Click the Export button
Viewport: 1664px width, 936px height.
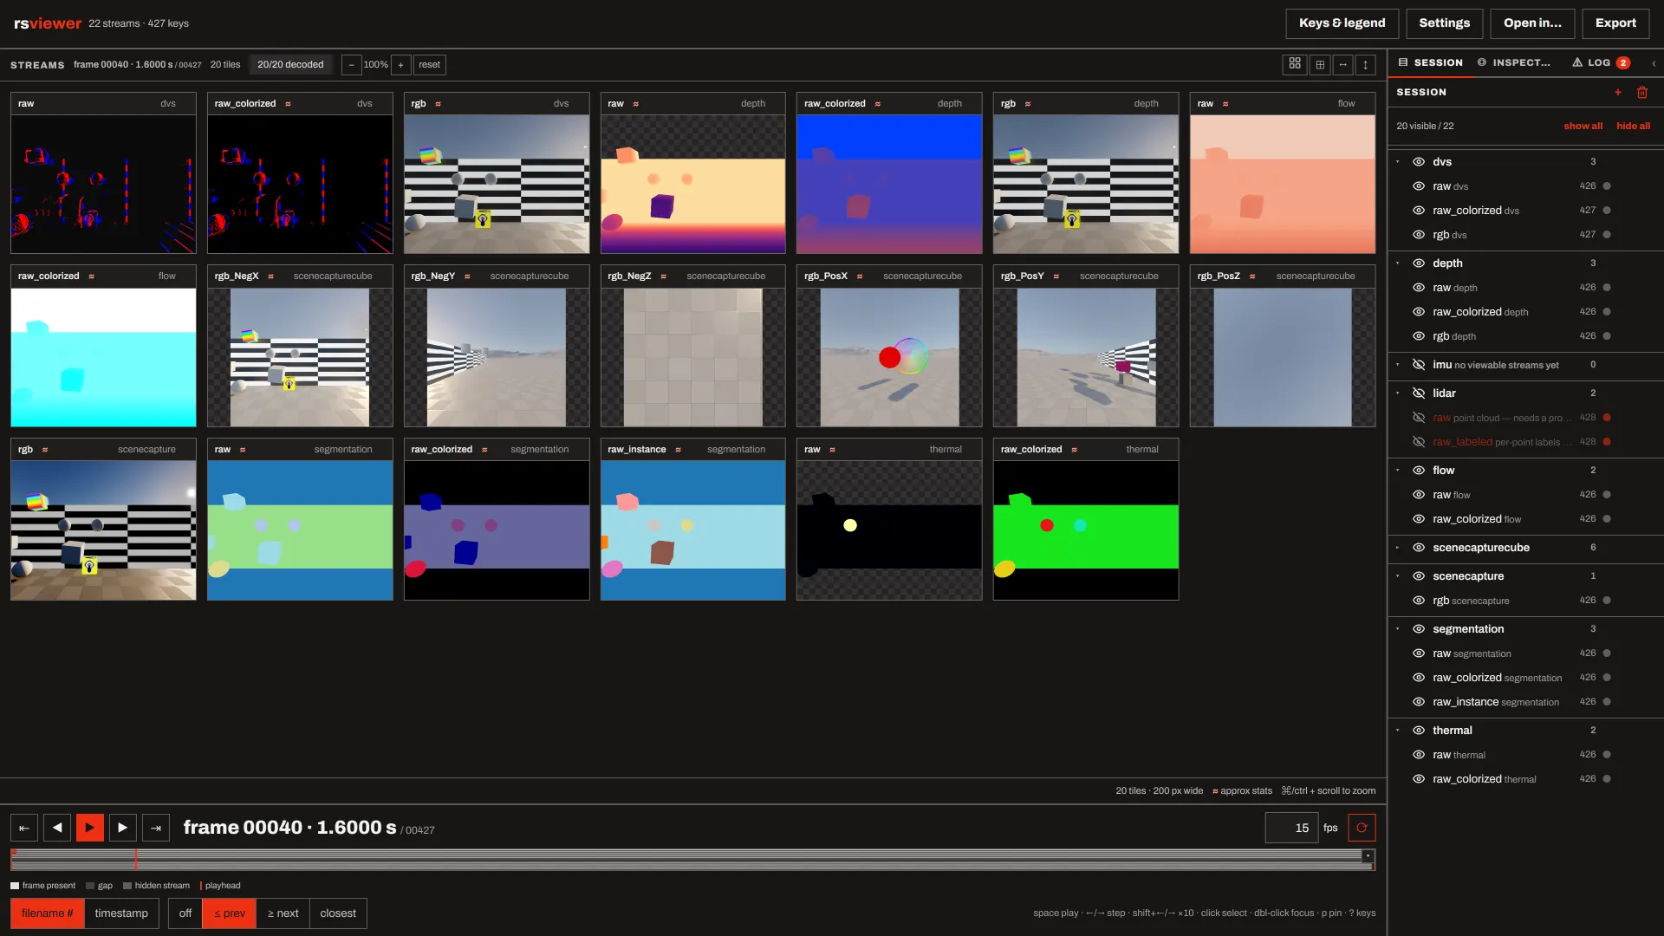pos(1615,23)
